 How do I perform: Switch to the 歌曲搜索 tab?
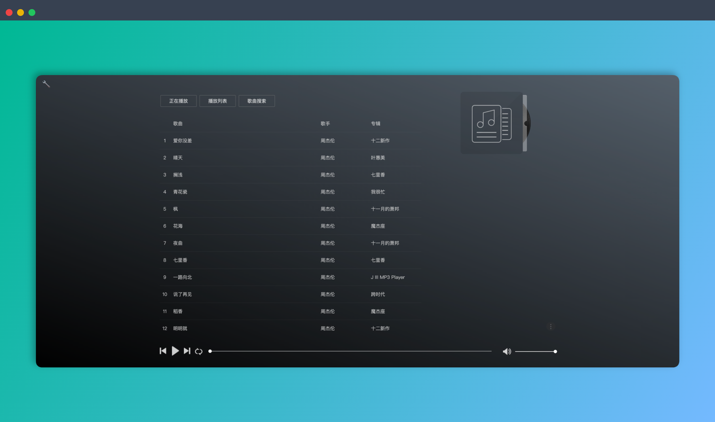coord(257,101)
